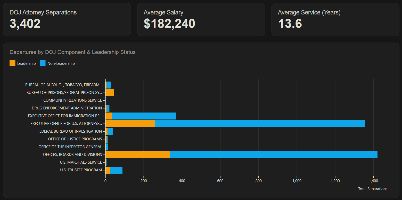This screenshot has height=200, width=402.
Task: Click the orange Leadership legend swatch
Action: tap(12, 63)
